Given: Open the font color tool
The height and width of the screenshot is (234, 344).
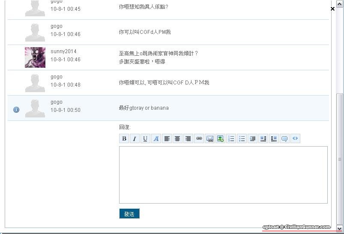Looking at the screenshot, I should (156, 138).
